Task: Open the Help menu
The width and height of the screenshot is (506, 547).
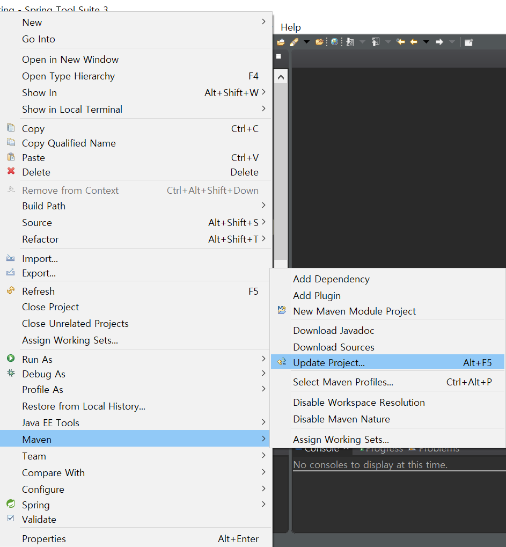Action: point(291,27)
